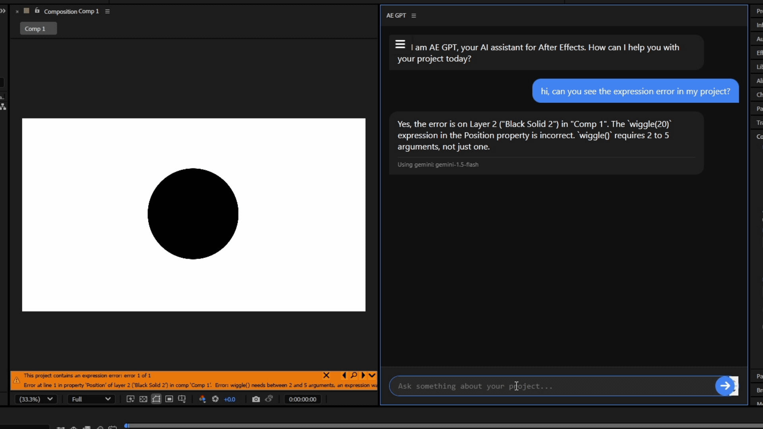Click the timeline navigator bar
763x429 pixels.
[445, 426]
